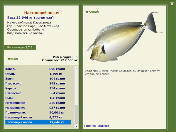Click the ТРОФЕЙ label
Screen dimensions: 176x132
(92, 12)
